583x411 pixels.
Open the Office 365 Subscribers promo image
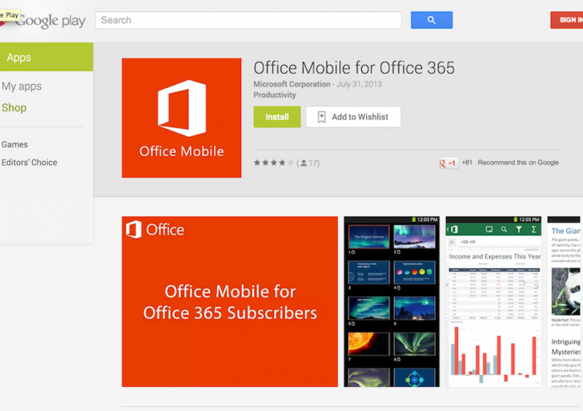(230, 302)
